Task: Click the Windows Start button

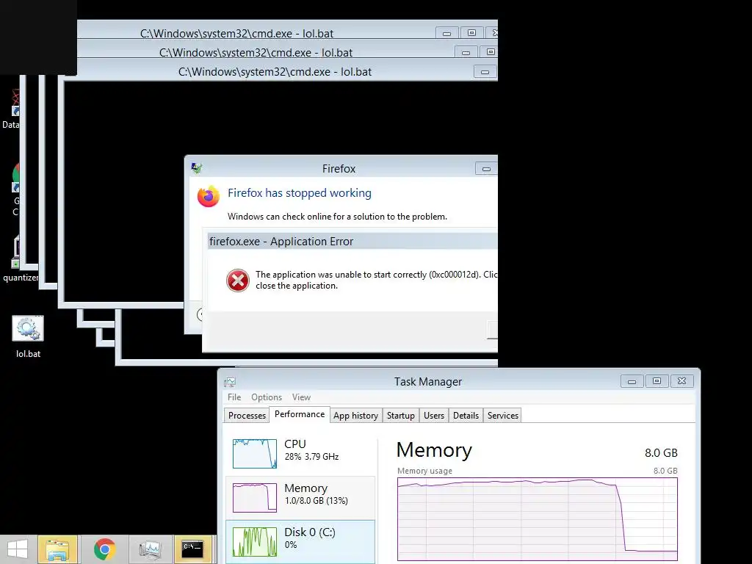Action: pyautogui.click(x=18, y=549)
